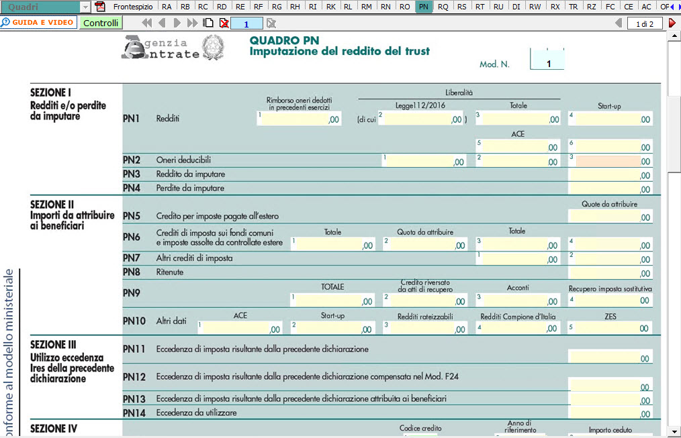Click the Controlli button
Screen dimensions: 681x438
pyautogui.click(x=101, y=23)
